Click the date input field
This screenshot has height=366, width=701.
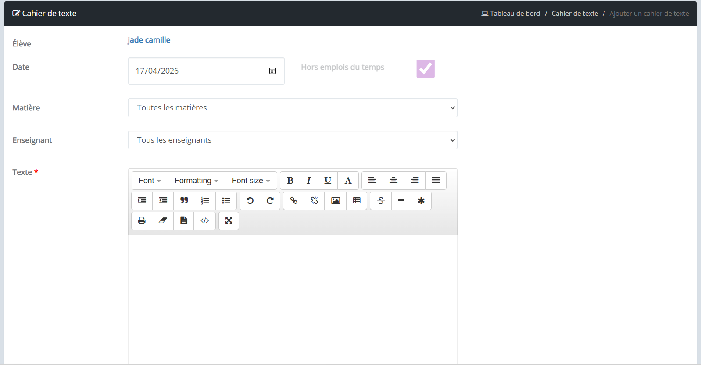[206, 71]
